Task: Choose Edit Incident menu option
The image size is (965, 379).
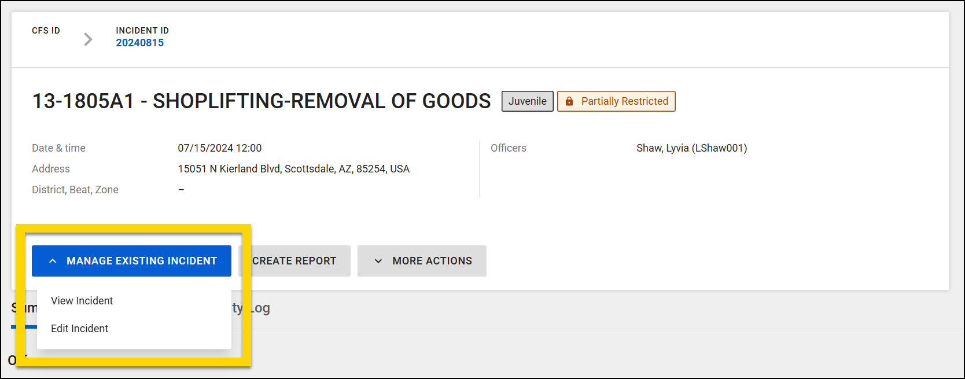Action: click(80, 329)
